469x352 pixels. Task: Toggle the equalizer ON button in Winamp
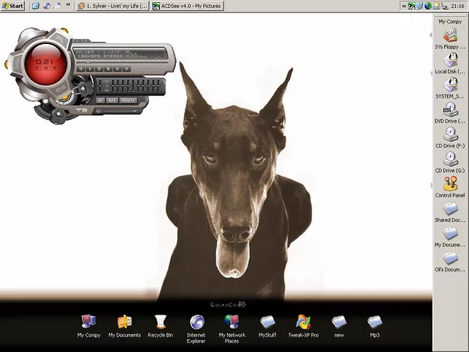pyautogui.click(x=100, y=100)
